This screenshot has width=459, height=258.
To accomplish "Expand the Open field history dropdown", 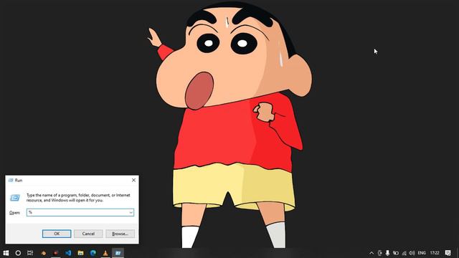I will (x=131, y=212).
